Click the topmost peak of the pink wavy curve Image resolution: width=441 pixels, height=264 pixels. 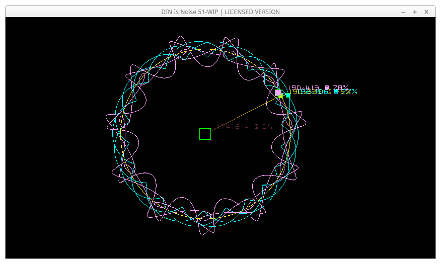pyautogui.click(x=181, y=36)
